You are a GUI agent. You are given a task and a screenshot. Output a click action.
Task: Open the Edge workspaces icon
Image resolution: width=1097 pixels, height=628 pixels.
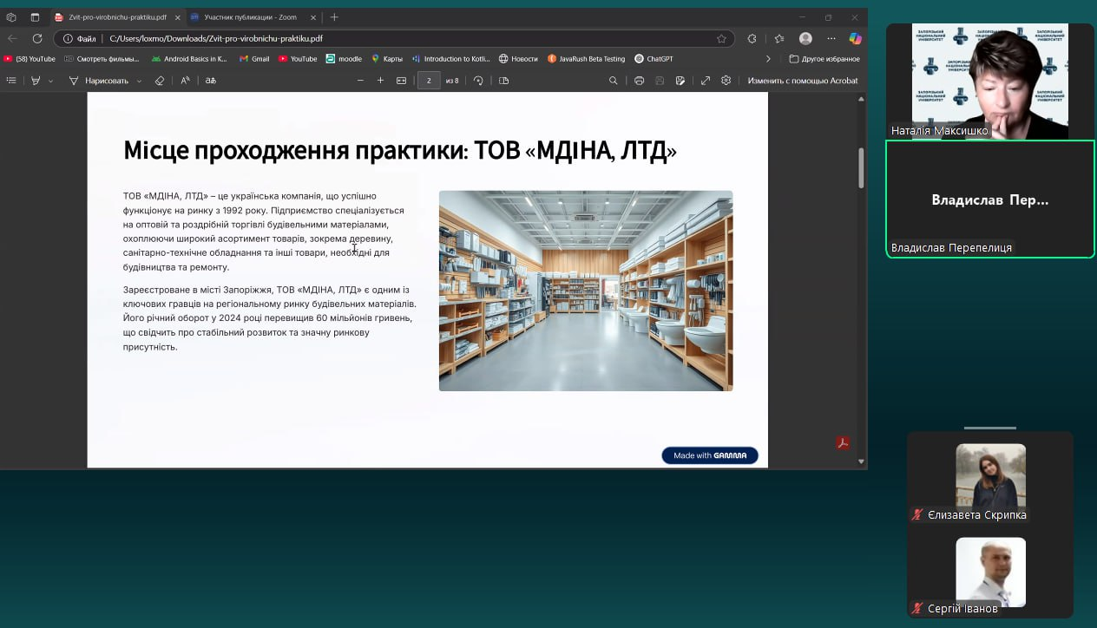coord(11,17)
